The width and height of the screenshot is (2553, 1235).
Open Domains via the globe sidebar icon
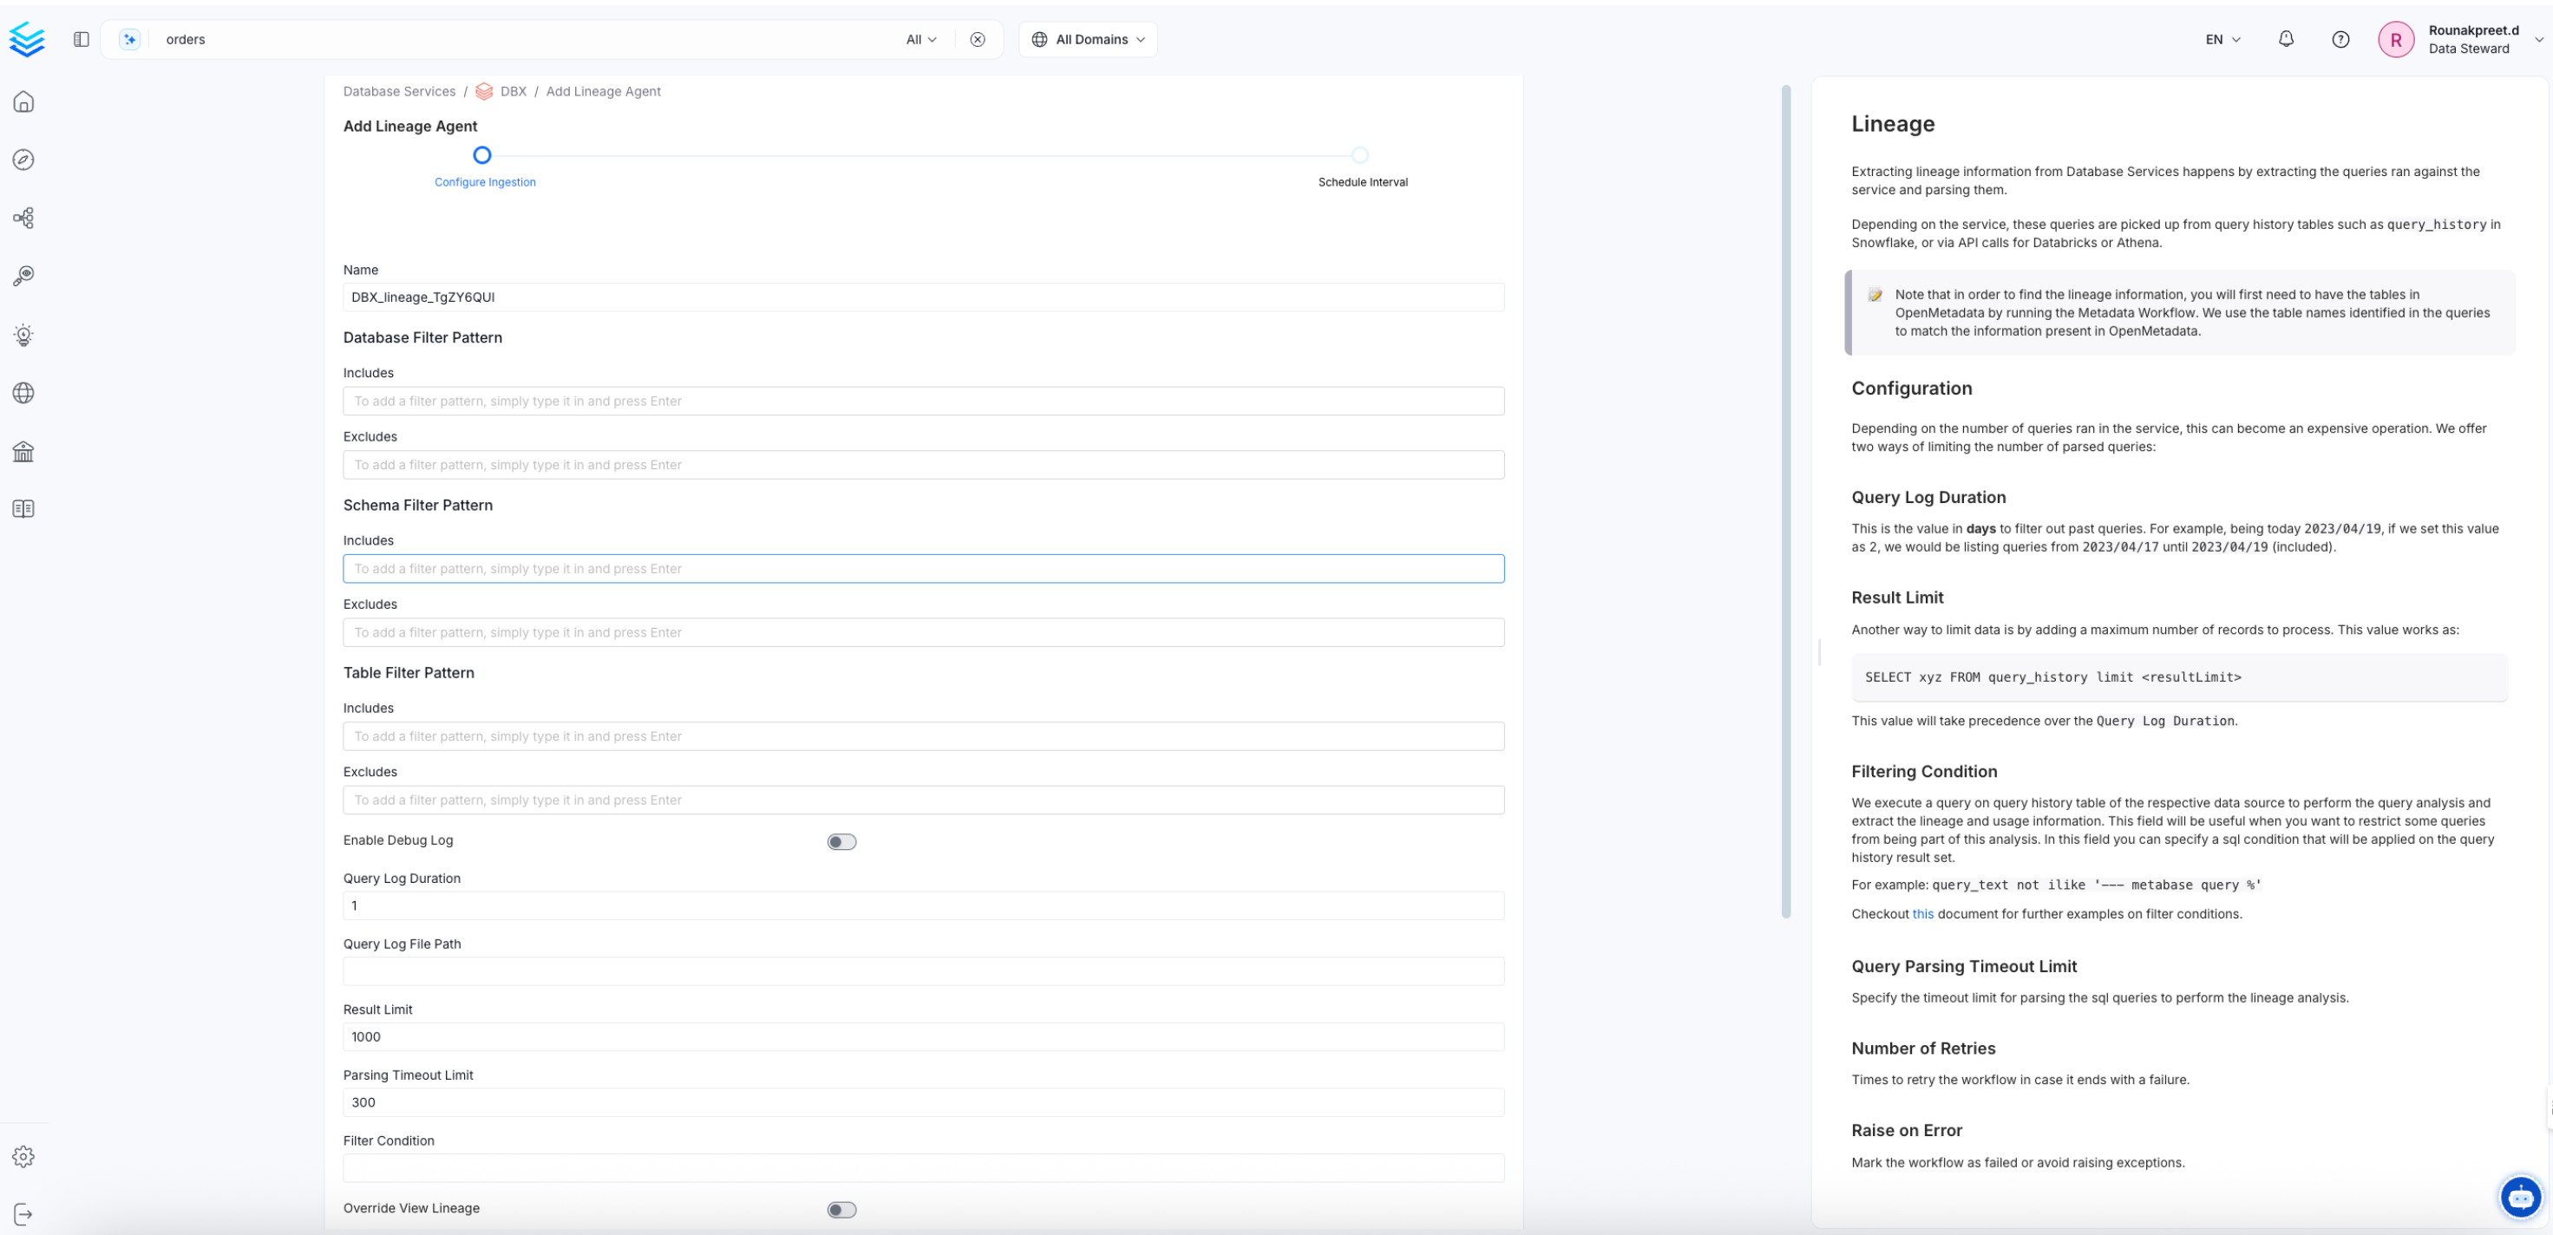tap(23, 393)
